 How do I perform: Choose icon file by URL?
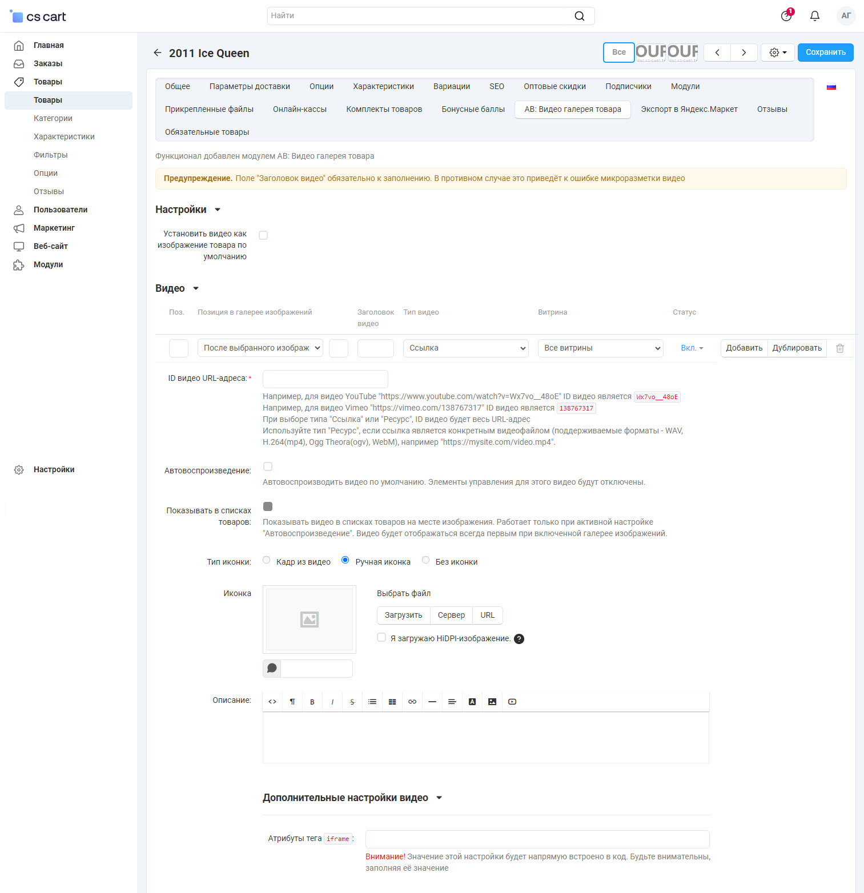(488, 615)
